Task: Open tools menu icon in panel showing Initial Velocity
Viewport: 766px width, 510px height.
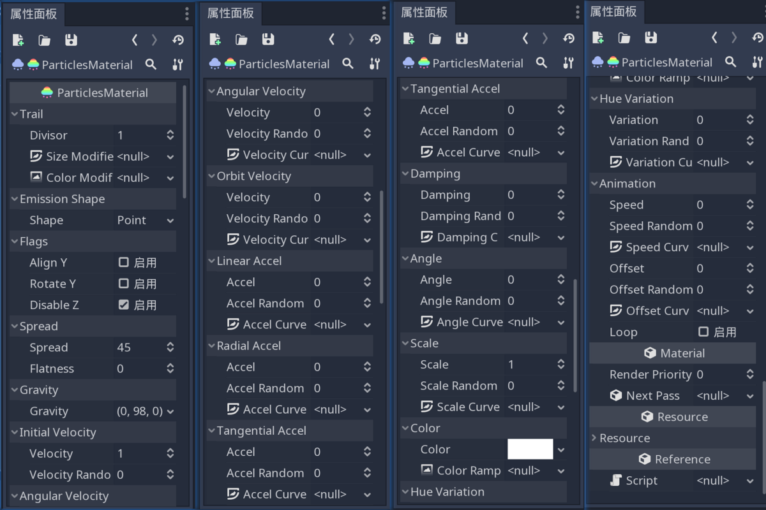Action: click(177, 64)
